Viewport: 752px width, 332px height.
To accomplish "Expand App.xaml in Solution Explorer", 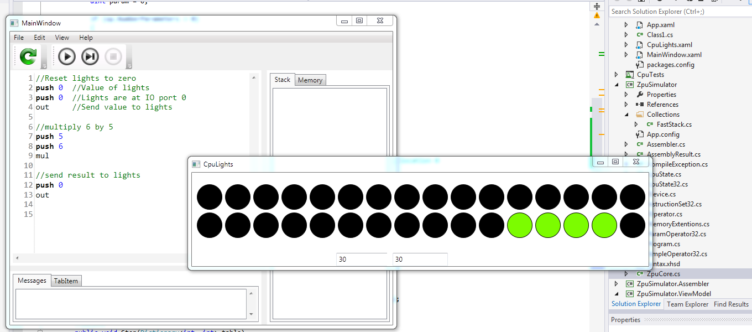I will click(x=626, y=25).
